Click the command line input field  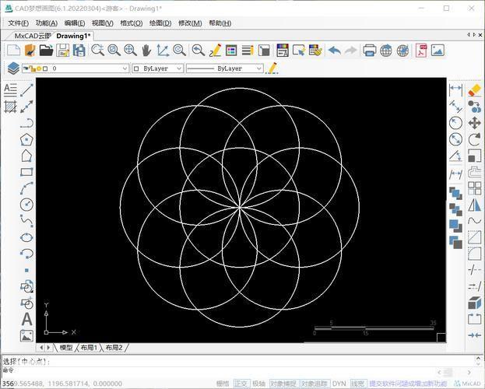[237, 362]
